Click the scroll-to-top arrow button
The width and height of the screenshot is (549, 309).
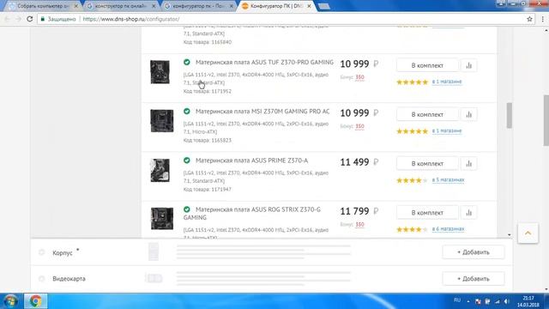(528, 233)
